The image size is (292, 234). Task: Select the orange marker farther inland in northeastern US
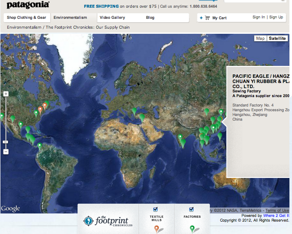click(x=40, y=110)
